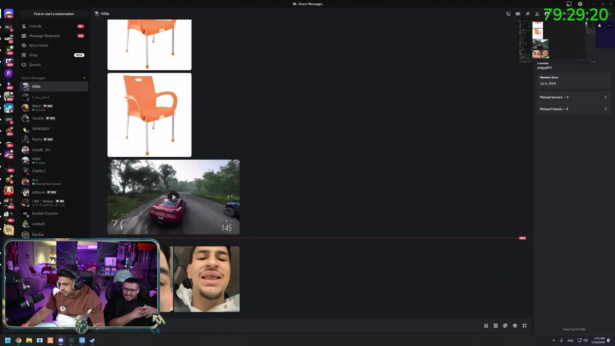This screenshot has width=615, height=346.
Task: Open DM with 7unaity
Action: tap(54, 118)
